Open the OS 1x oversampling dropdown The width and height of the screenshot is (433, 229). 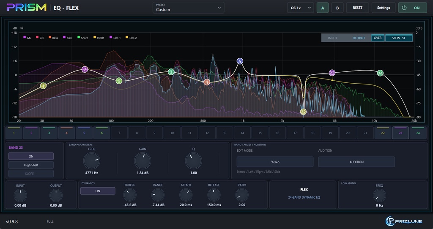(x=301, y=8)
